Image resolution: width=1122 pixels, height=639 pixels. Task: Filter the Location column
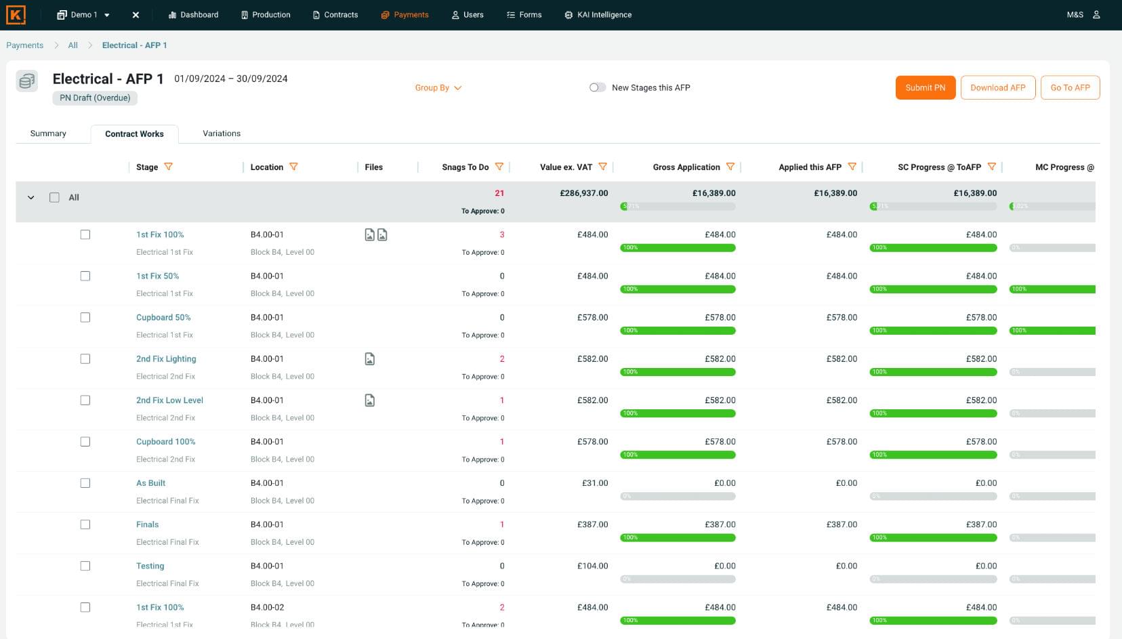pos(293,167)
